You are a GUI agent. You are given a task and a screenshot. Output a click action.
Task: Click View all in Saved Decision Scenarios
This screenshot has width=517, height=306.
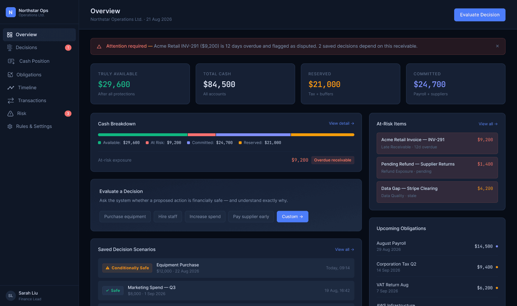[345, 249]
